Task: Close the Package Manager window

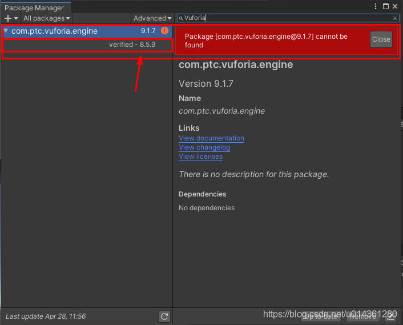Action: tap(395, 6)
